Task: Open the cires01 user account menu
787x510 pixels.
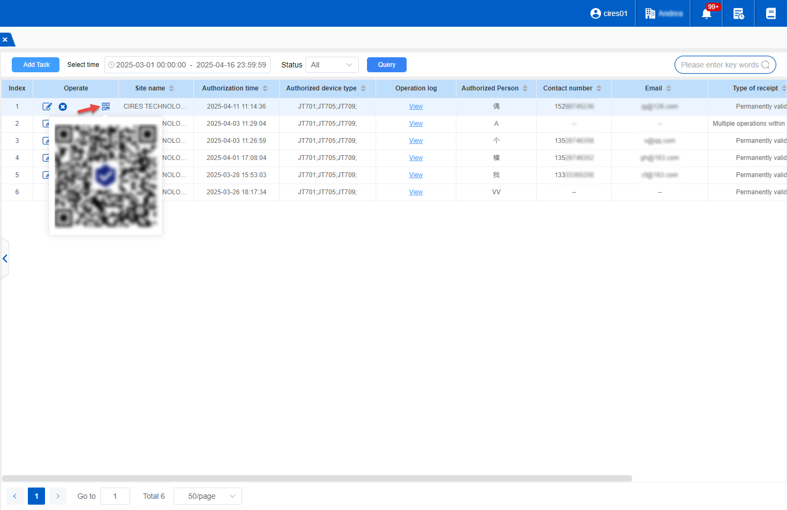Action: pos(609,13)
